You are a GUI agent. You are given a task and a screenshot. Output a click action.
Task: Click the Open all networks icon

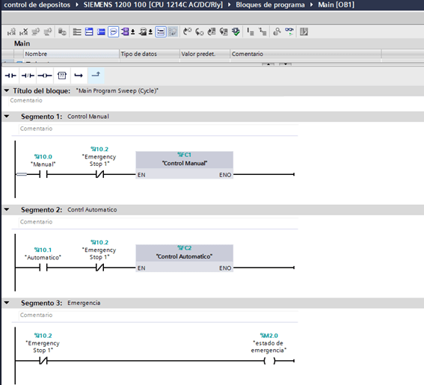click(x=77, y=32)
